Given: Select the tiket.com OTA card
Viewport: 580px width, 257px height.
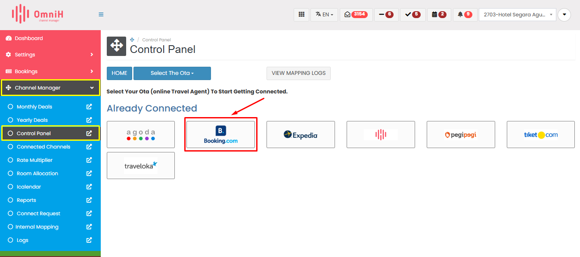Looking at the screenshot, I should pyautogui.click(x=541, y=135).
